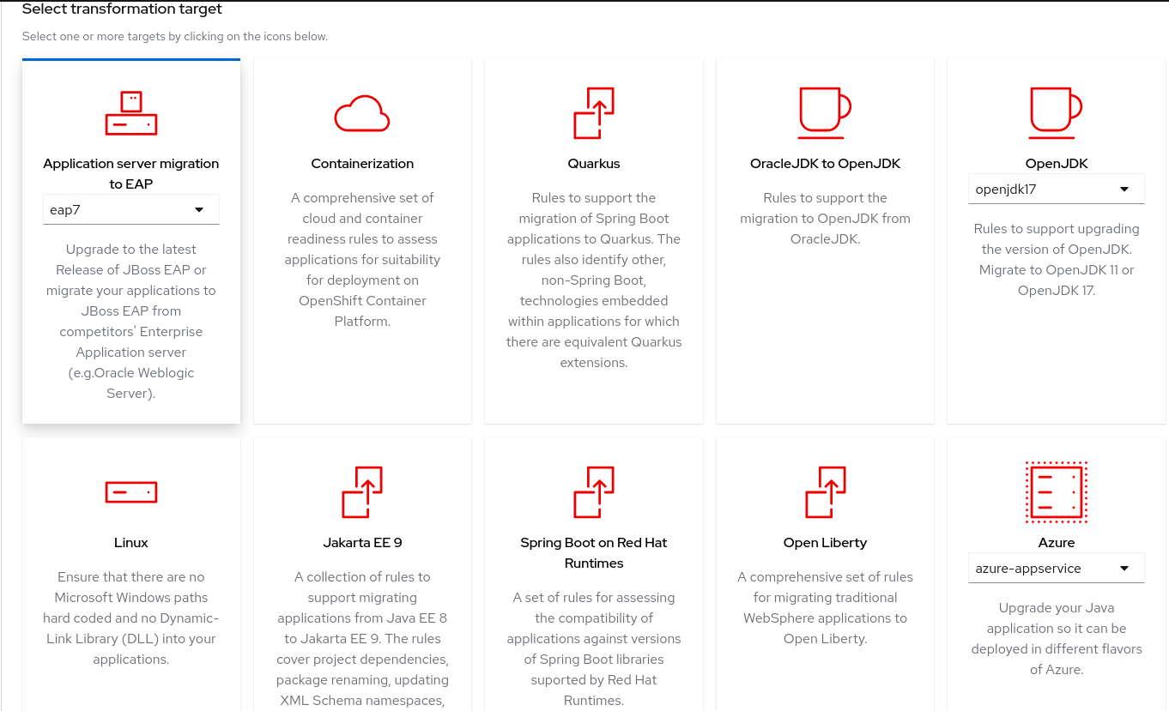Click the Application server migration to EAP title
The image size is (1169, 711).
[131, 174]
